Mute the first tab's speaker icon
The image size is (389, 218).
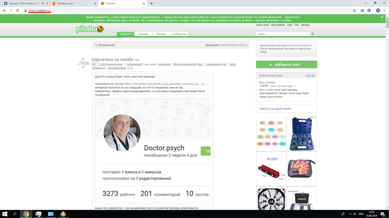pos(43,3)
